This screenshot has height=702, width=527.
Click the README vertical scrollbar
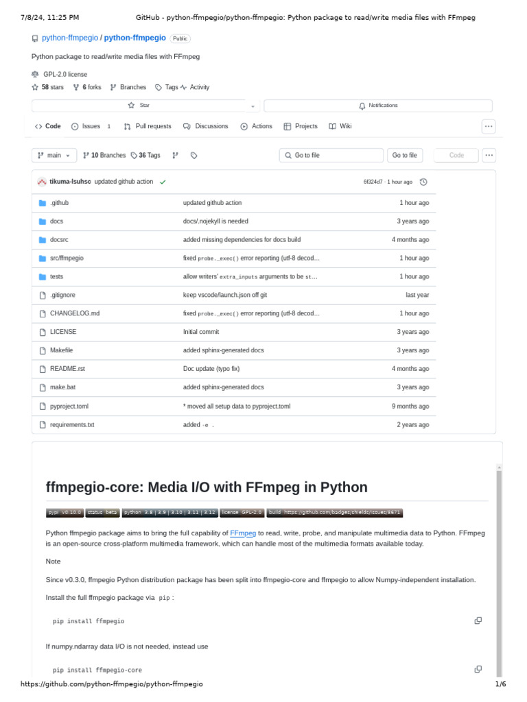pos(499,569)
